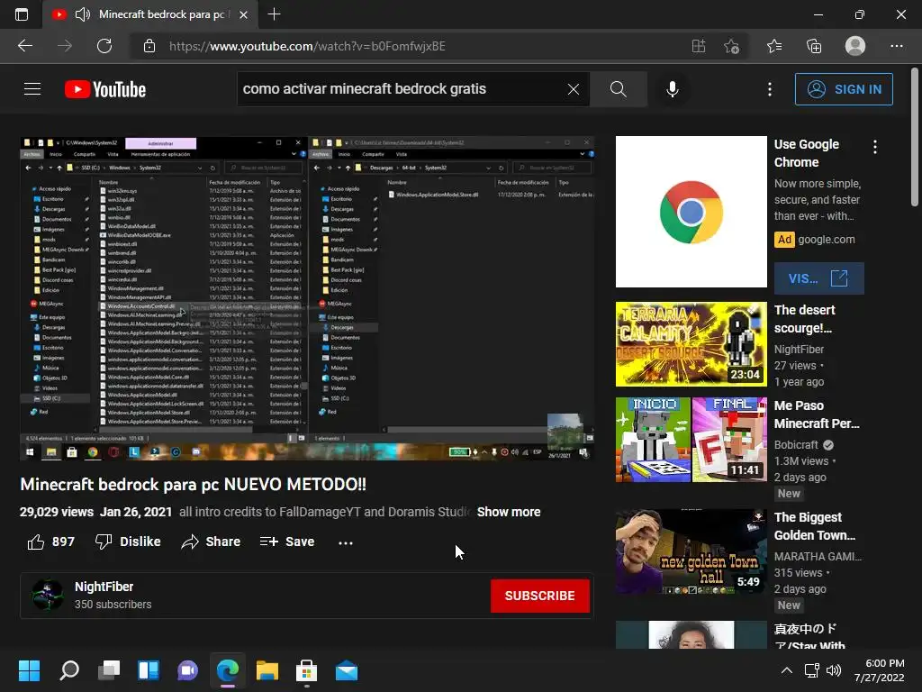Screen dimensions: 922x692
Task: Open the Google Chrome ad thumbnail
Action: 691,212
